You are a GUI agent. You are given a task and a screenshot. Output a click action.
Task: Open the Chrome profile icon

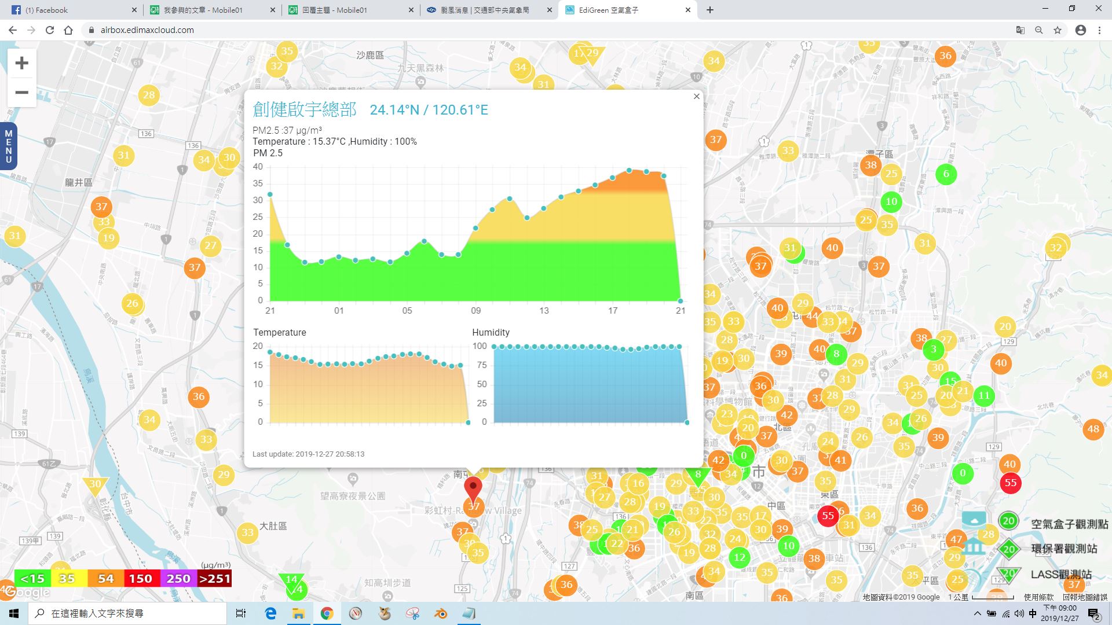1081,30
